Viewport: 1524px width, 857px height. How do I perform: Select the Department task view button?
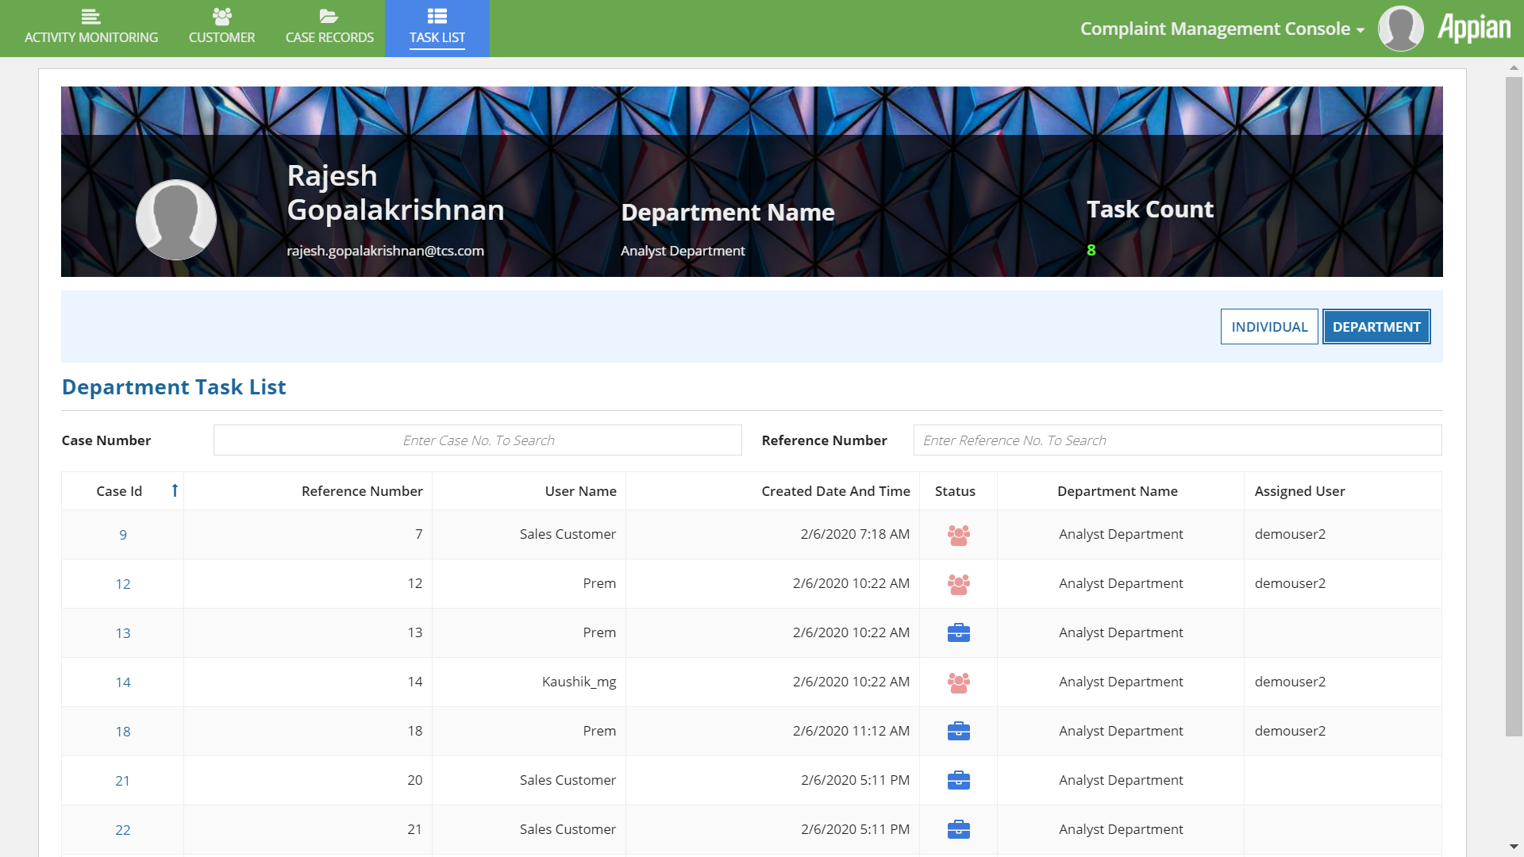point(1376,327)
